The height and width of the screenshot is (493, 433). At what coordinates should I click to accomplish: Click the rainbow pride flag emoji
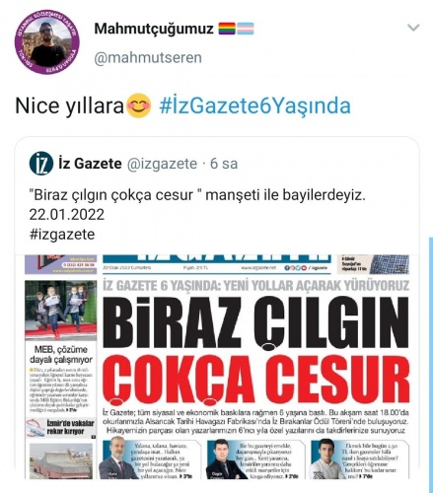click(x=227, y=29)
